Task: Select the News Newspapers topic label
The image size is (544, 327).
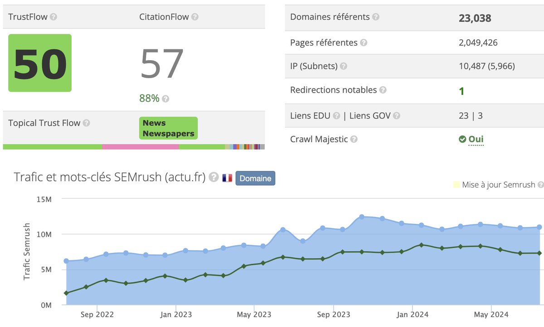Action: (168, 128)
